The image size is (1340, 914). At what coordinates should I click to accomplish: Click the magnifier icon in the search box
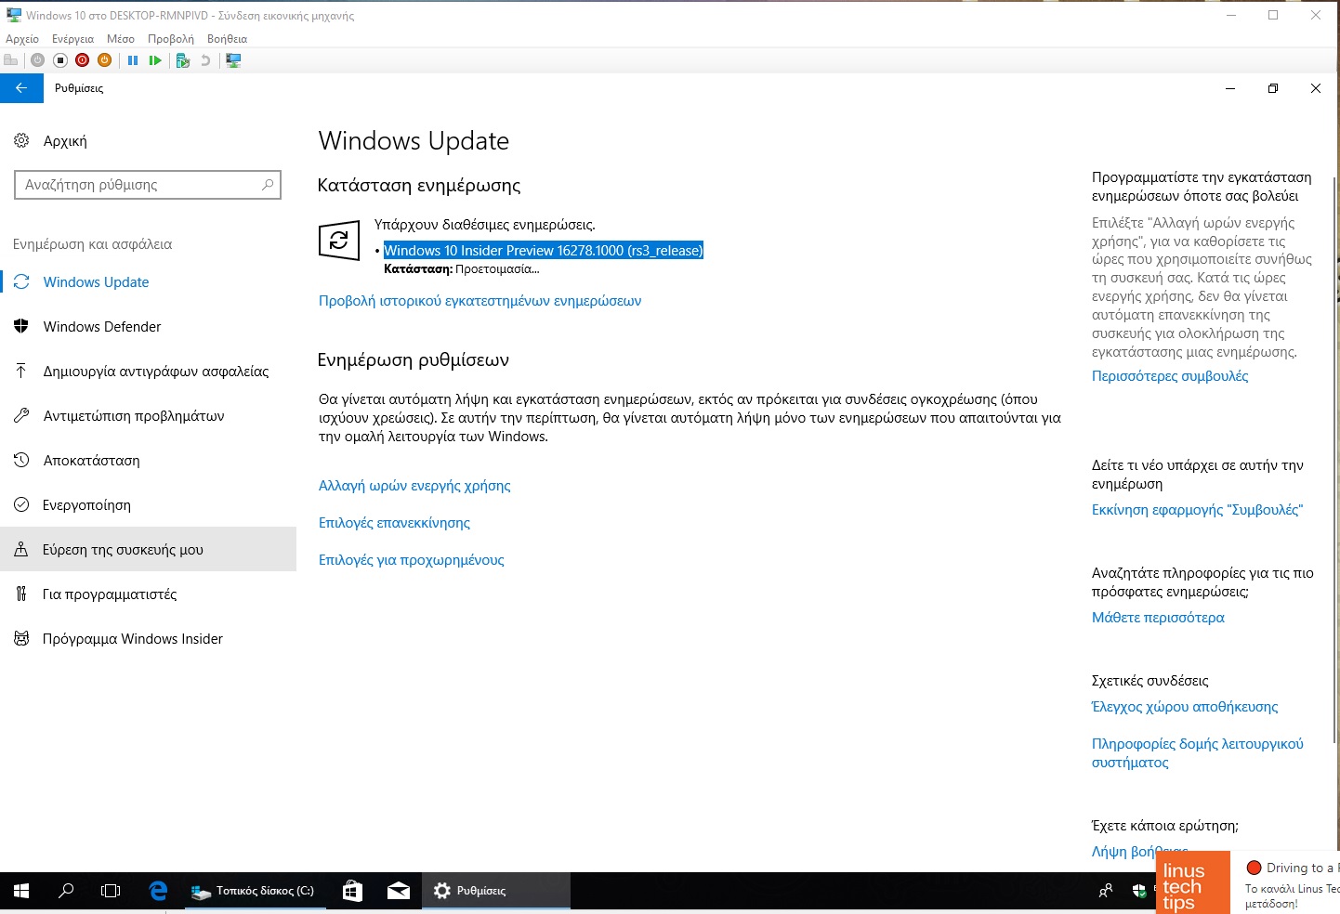tap(268, 185)
